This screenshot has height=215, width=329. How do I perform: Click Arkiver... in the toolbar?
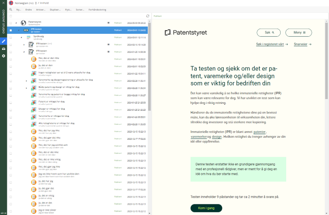point(41,10)
